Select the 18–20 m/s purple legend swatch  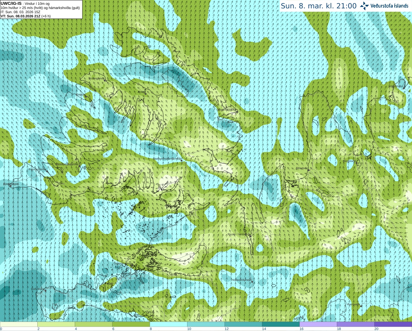point(355,324)
